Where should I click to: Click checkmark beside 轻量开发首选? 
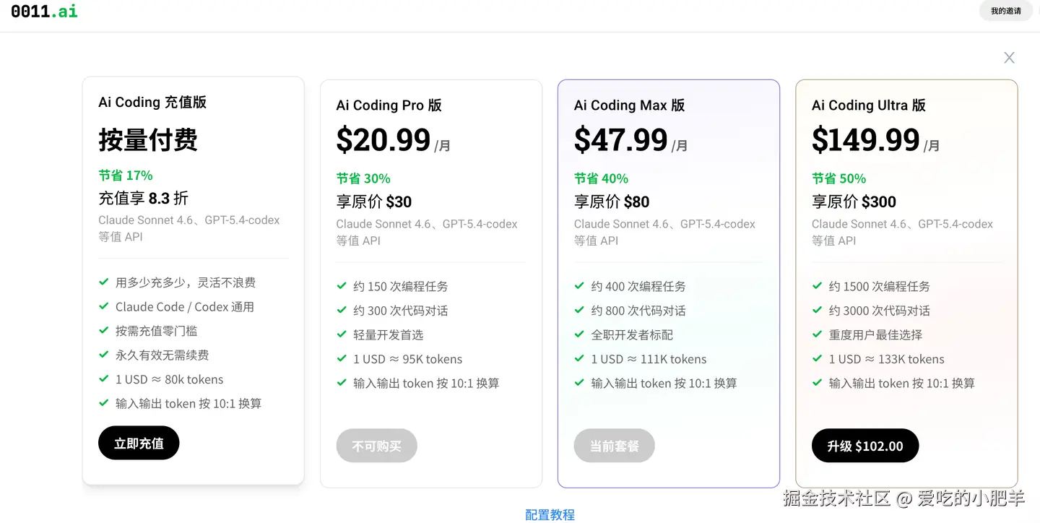pyautogui.click(x=342, y=334)
